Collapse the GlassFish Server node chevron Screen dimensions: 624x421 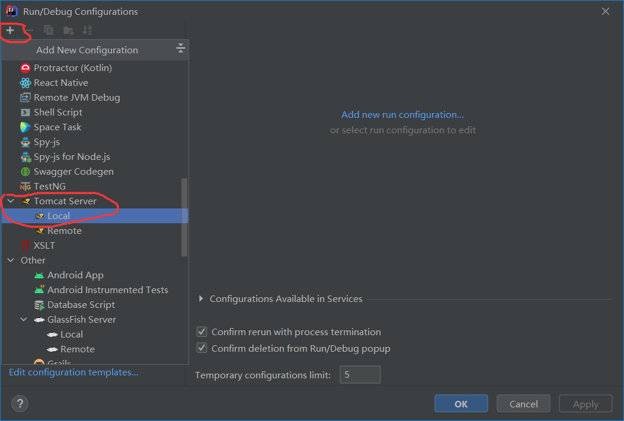(x=24, y=320)
